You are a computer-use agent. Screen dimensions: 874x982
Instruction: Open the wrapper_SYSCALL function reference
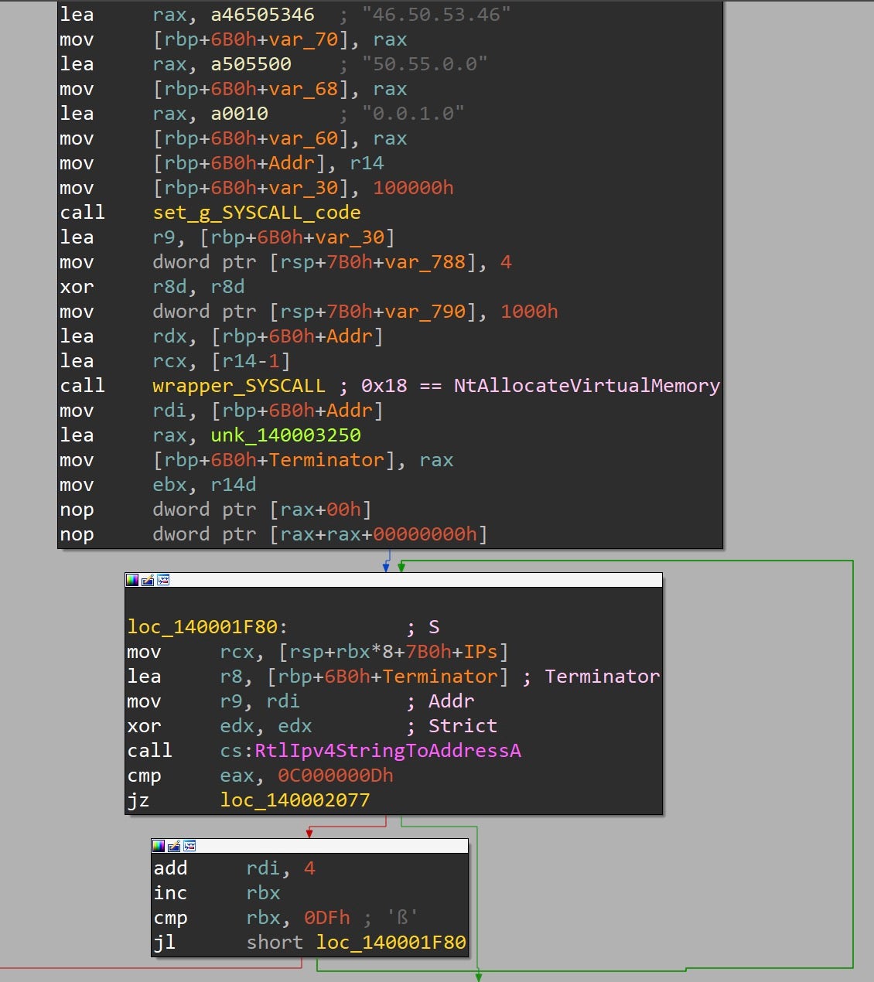pos(239,386)
